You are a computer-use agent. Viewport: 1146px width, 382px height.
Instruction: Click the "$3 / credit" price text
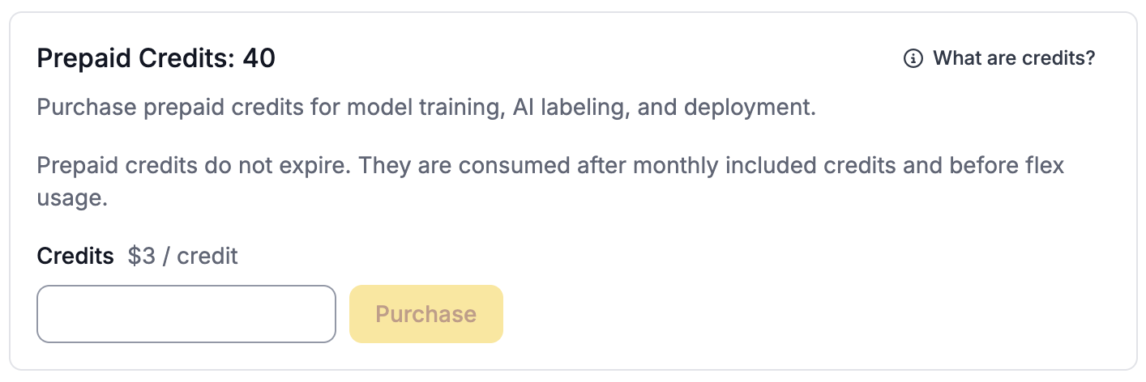[x=183, y=257]
